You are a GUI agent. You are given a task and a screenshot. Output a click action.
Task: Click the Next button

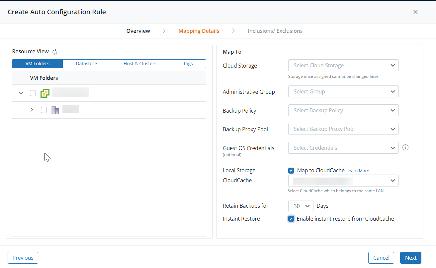point(410,257)
